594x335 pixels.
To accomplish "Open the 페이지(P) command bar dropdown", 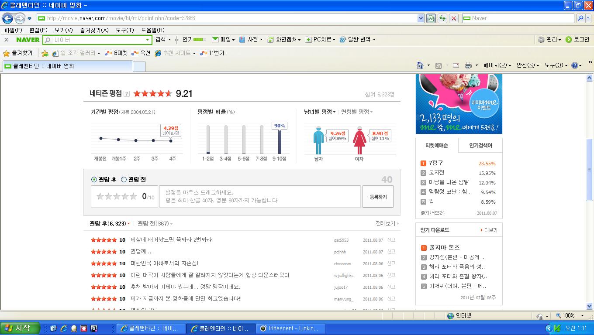I will (497, 65).
